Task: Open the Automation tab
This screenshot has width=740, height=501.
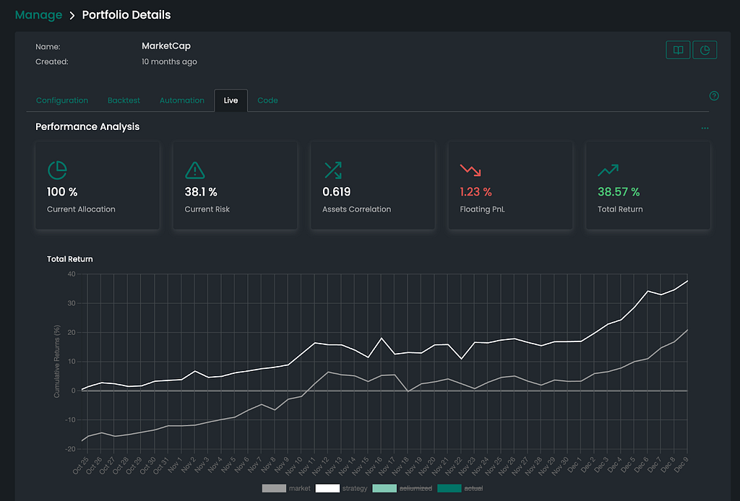Action: (x=181, y=100)
